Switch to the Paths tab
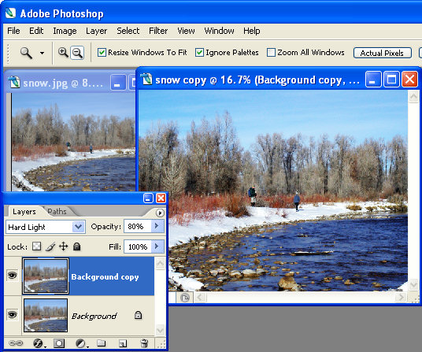Viewport: 422px width, 352px height. [57, 212]
